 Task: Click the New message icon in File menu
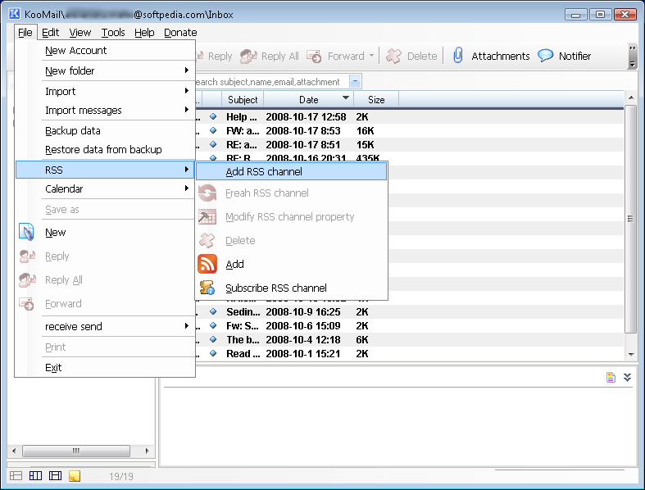27,232
